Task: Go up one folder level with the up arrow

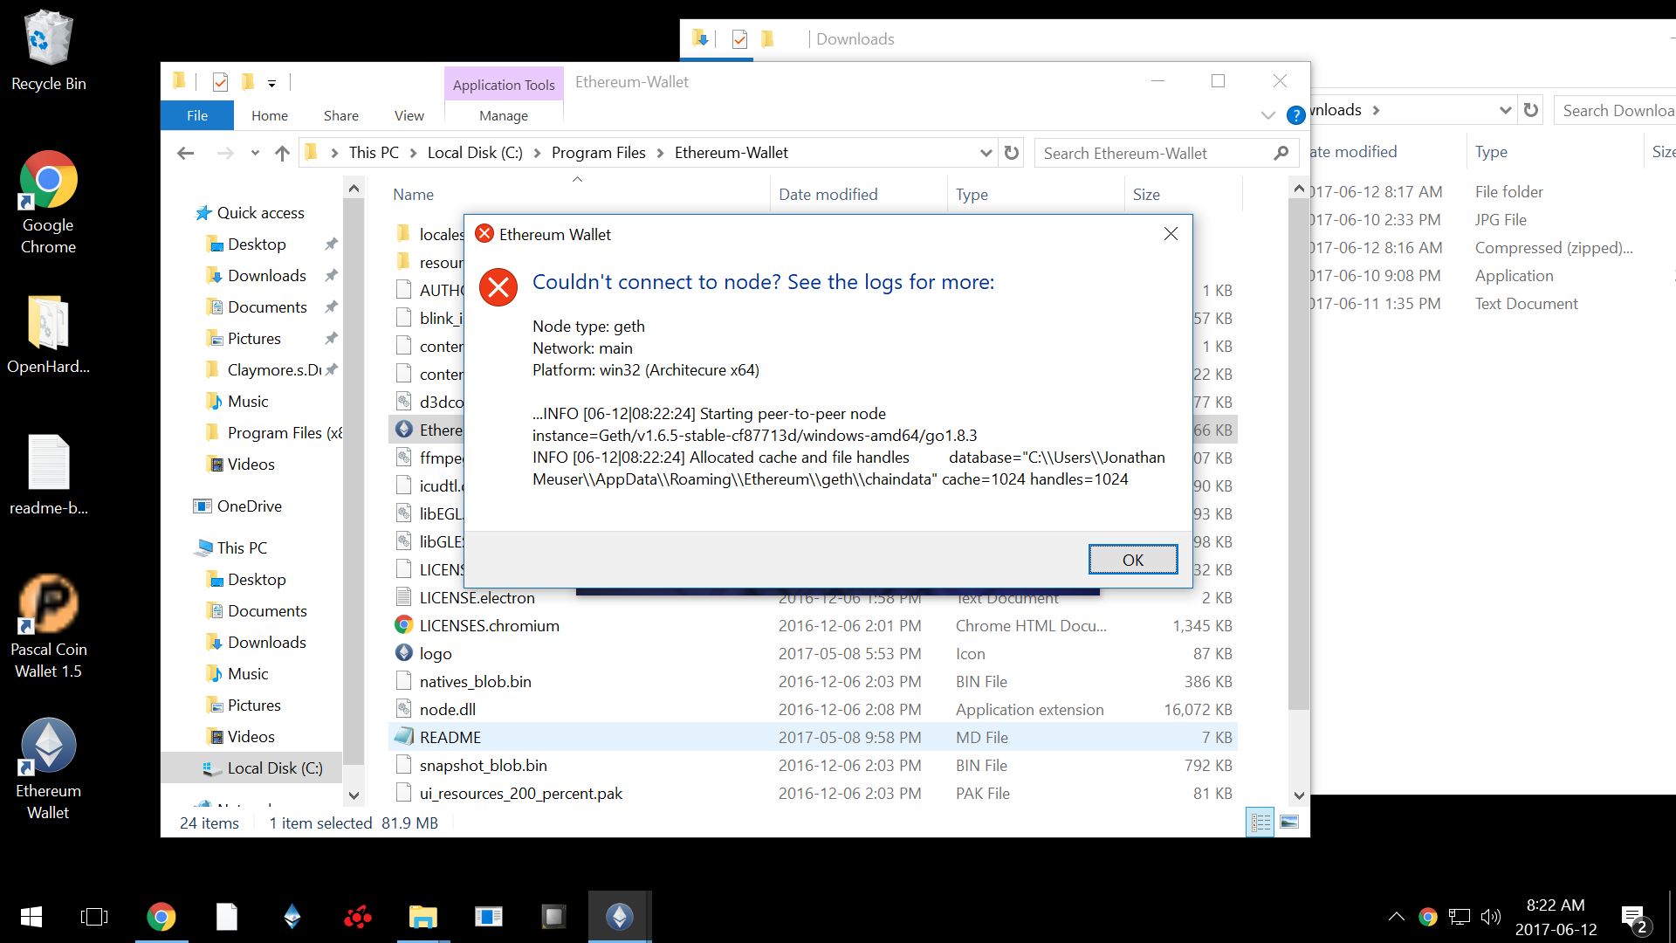Action: click(282, 153)
